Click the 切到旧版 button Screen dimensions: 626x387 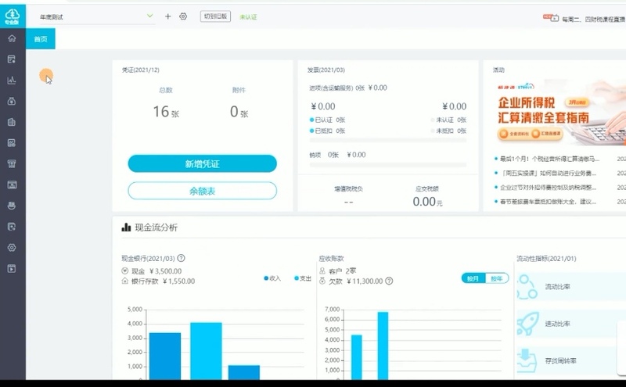tap(215, 16)
